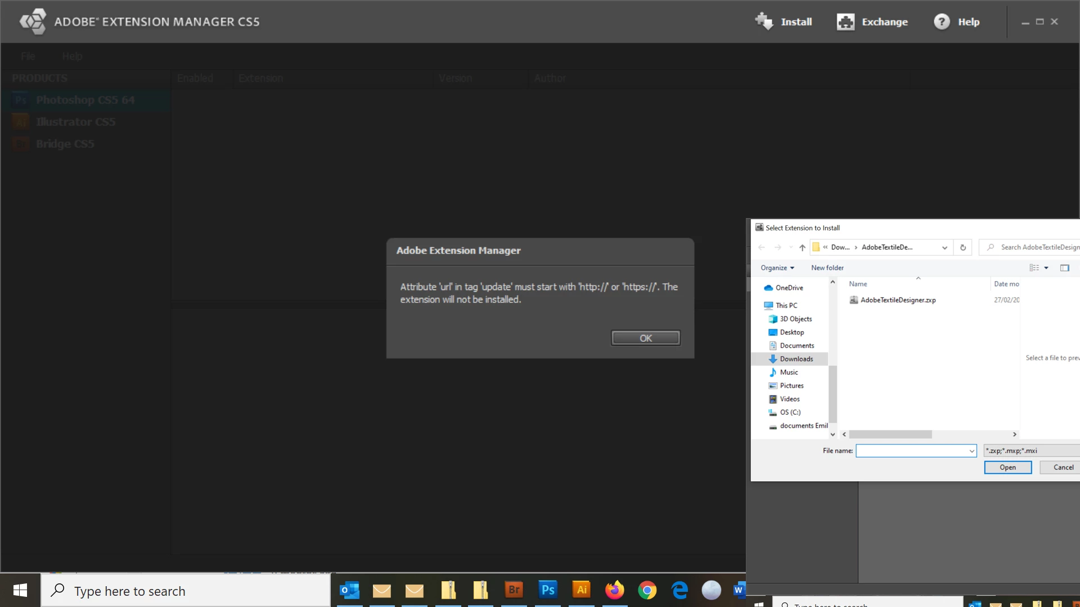
Task: Click the New folder menu item
Action: (827, 268)
